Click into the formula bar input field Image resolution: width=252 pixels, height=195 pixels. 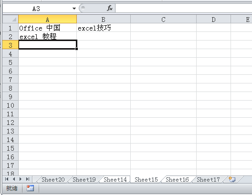click(x=184, y=9)
